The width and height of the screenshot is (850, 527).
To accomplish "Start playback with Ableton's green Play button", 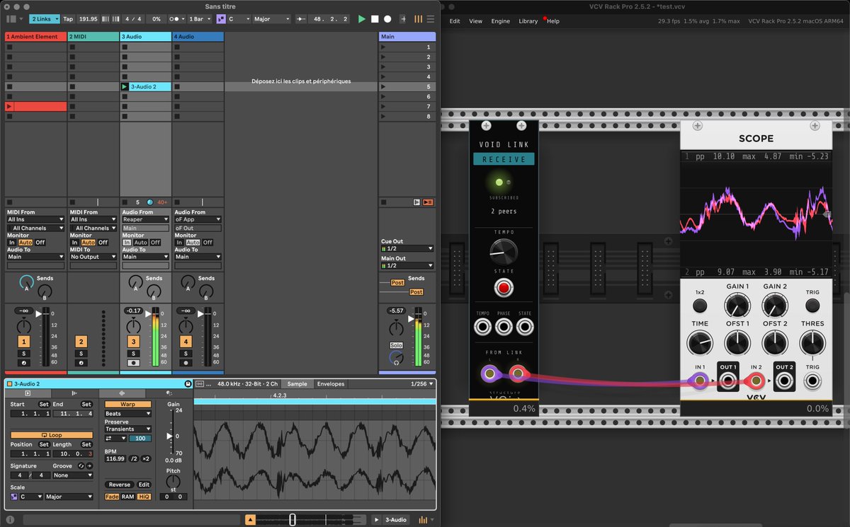I will coord(362,19).
